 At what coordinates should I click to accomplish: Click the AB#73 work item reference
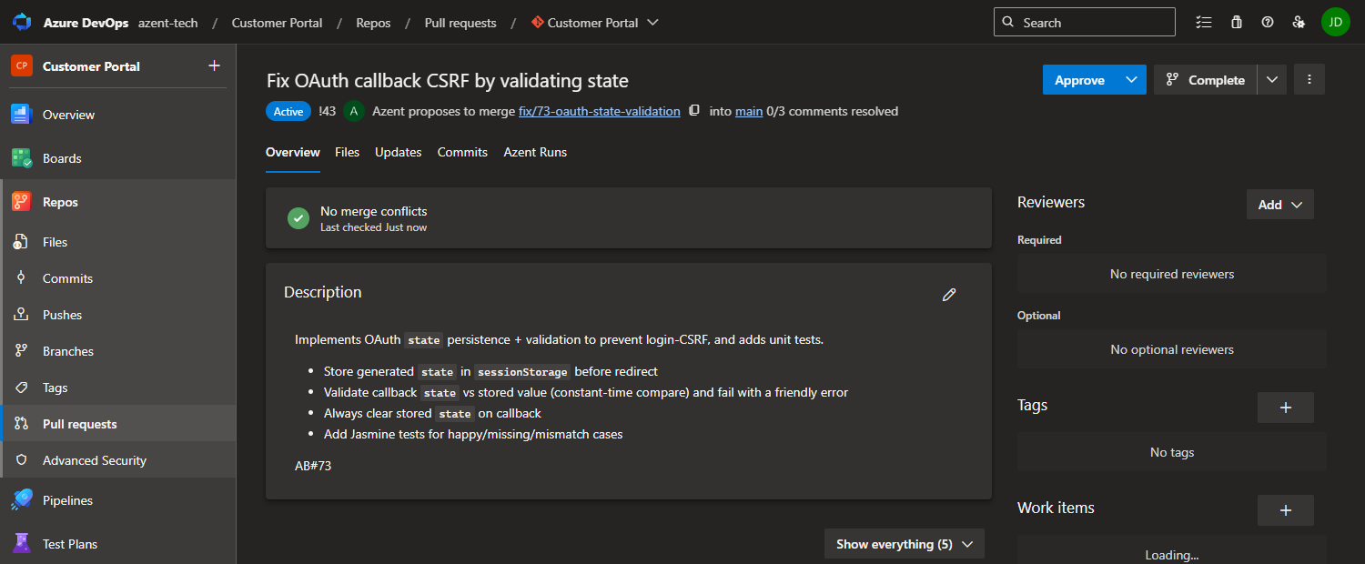(313, 466)
